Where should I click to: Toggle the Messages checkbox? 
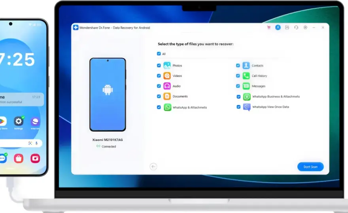(238, 86)
